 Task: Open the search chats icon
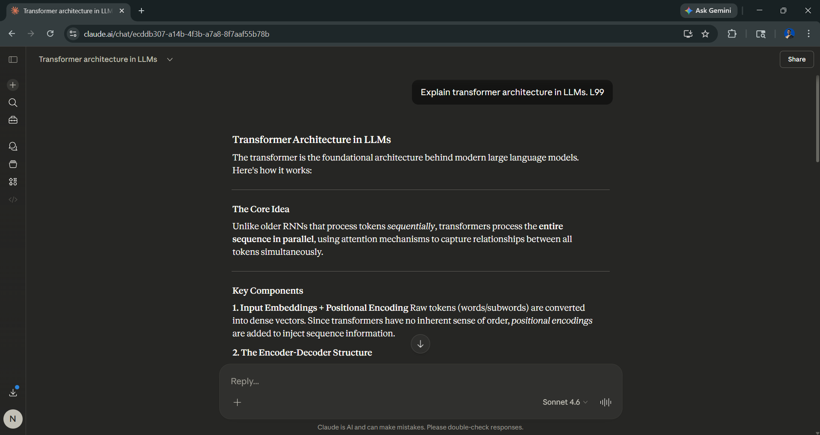point(13,103)
